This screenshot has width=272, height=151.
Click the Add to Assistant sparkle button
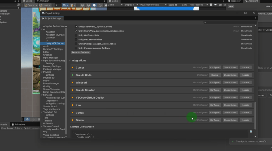(x=32, y=128)
